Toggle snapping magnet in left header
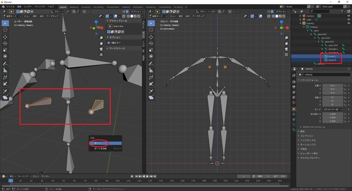352x191 pixels. click(x=74, y=11)
